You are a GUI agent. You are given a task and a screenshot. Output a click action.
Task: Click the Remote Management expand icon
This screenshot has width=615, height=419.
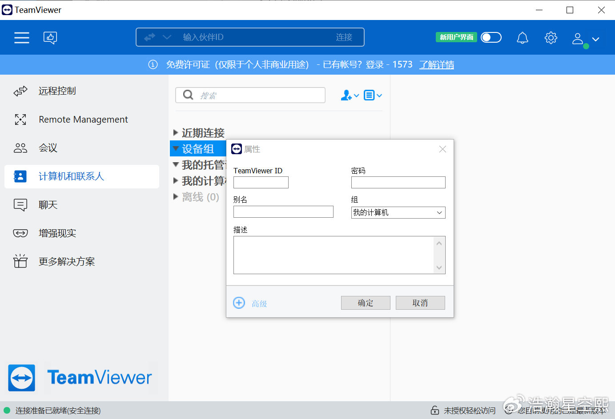(x=20, y=120)
